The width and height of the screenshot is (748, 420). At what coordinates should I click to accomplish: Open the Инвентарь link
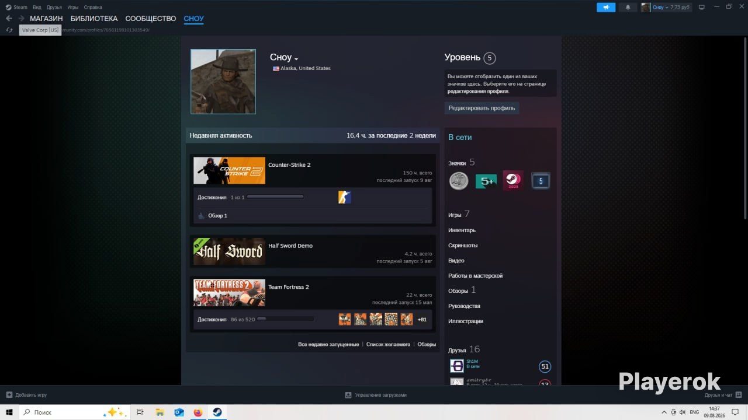462,230
